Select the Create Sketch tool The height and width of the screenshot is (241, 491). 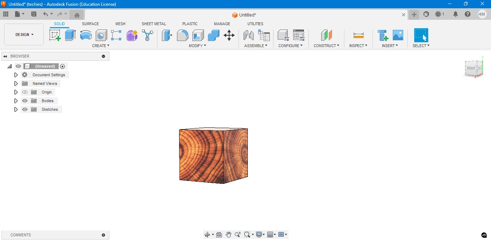click(x=55, y=35)
